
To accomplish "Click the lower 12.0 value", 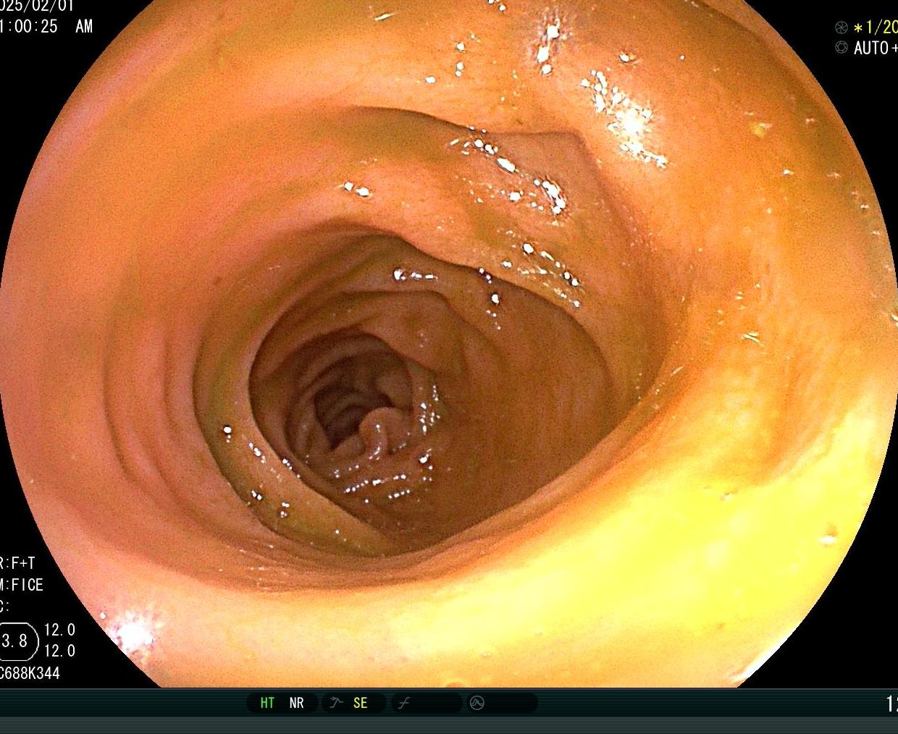I will pyautogui.click(x=59, y=651).
